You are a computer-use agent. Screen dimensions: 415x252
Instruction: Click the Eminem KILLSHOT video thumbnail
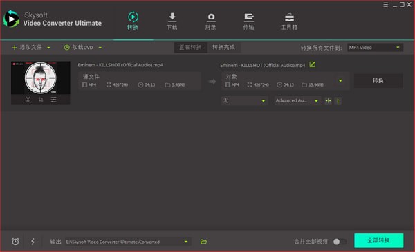pos(41,78)
